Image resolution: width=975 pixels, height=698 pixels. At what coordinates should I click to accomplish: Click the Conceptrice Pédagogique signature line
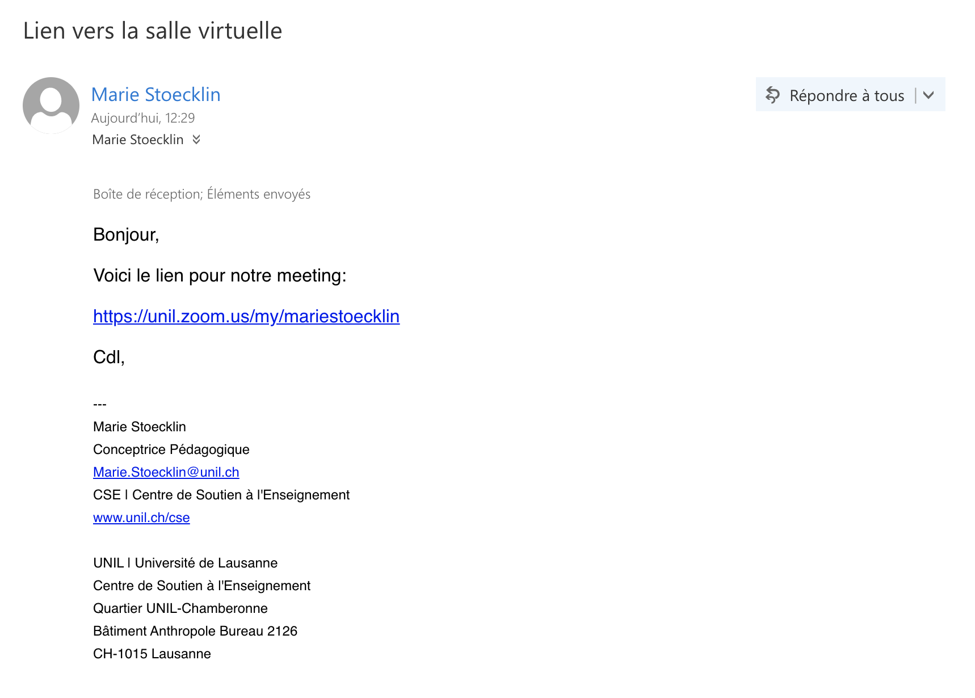[171, 449]
